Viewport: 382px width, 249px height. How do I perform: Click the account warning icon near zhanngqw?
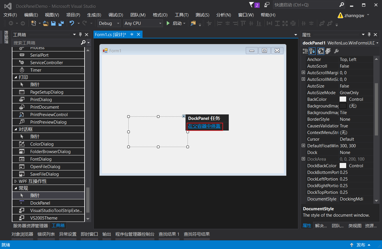click(340, 15)
